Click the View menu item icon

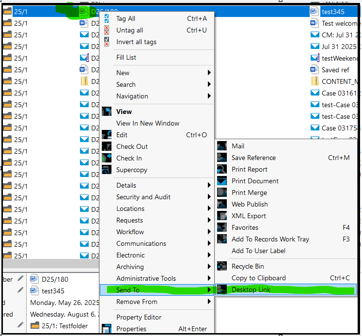[x=107, y=112]
